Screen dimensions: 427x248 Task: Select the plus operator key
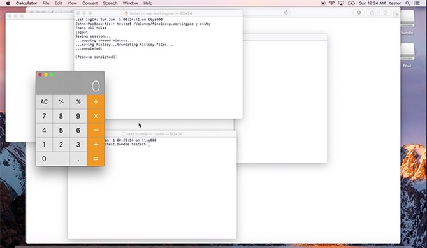96,145
